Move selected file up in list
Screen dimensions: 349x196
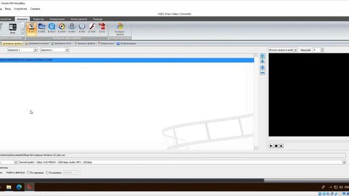(x=262, y=56)
